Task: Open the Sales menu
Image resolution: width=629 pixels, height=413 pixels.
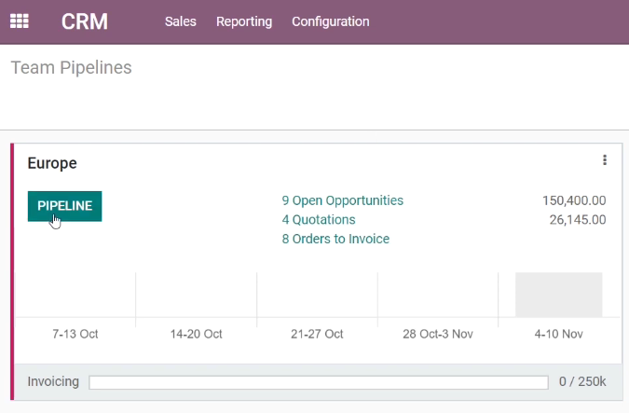Action: coord(181,21)
